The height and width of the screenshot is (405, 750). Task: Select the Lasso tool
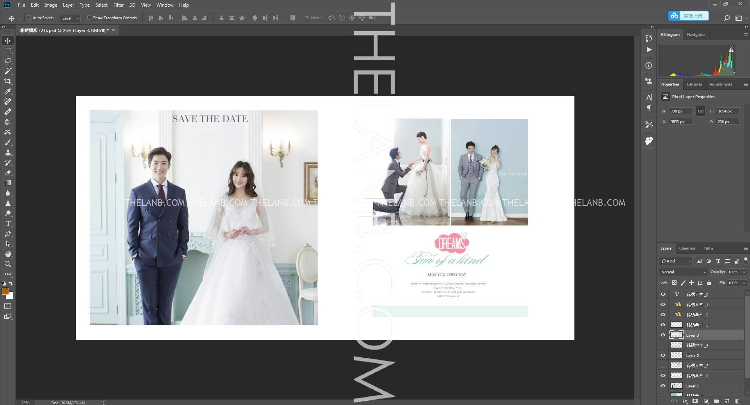tap(8, 61)
